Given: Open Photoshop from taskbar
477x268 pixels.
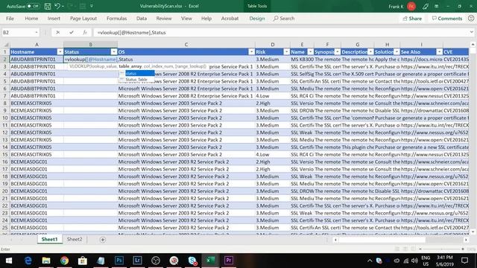Looking at the screenshot, I should click(119, 261).
